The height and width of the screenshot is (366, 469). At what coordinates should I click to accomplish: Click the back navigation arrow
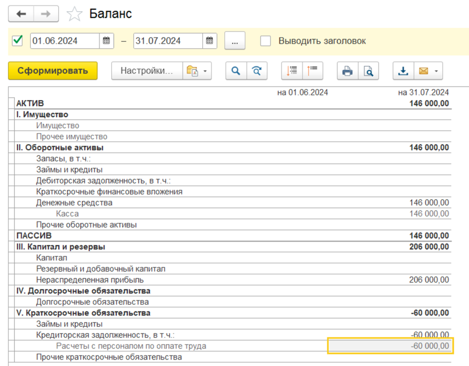click(x=21, y=14)
